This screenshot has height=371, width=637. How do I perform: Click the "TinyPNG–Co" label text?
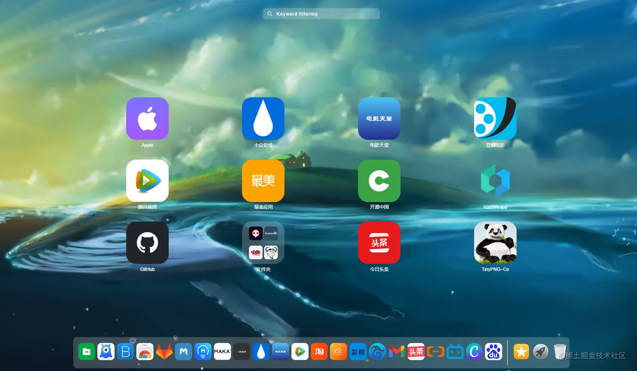[x=495, y=269]
